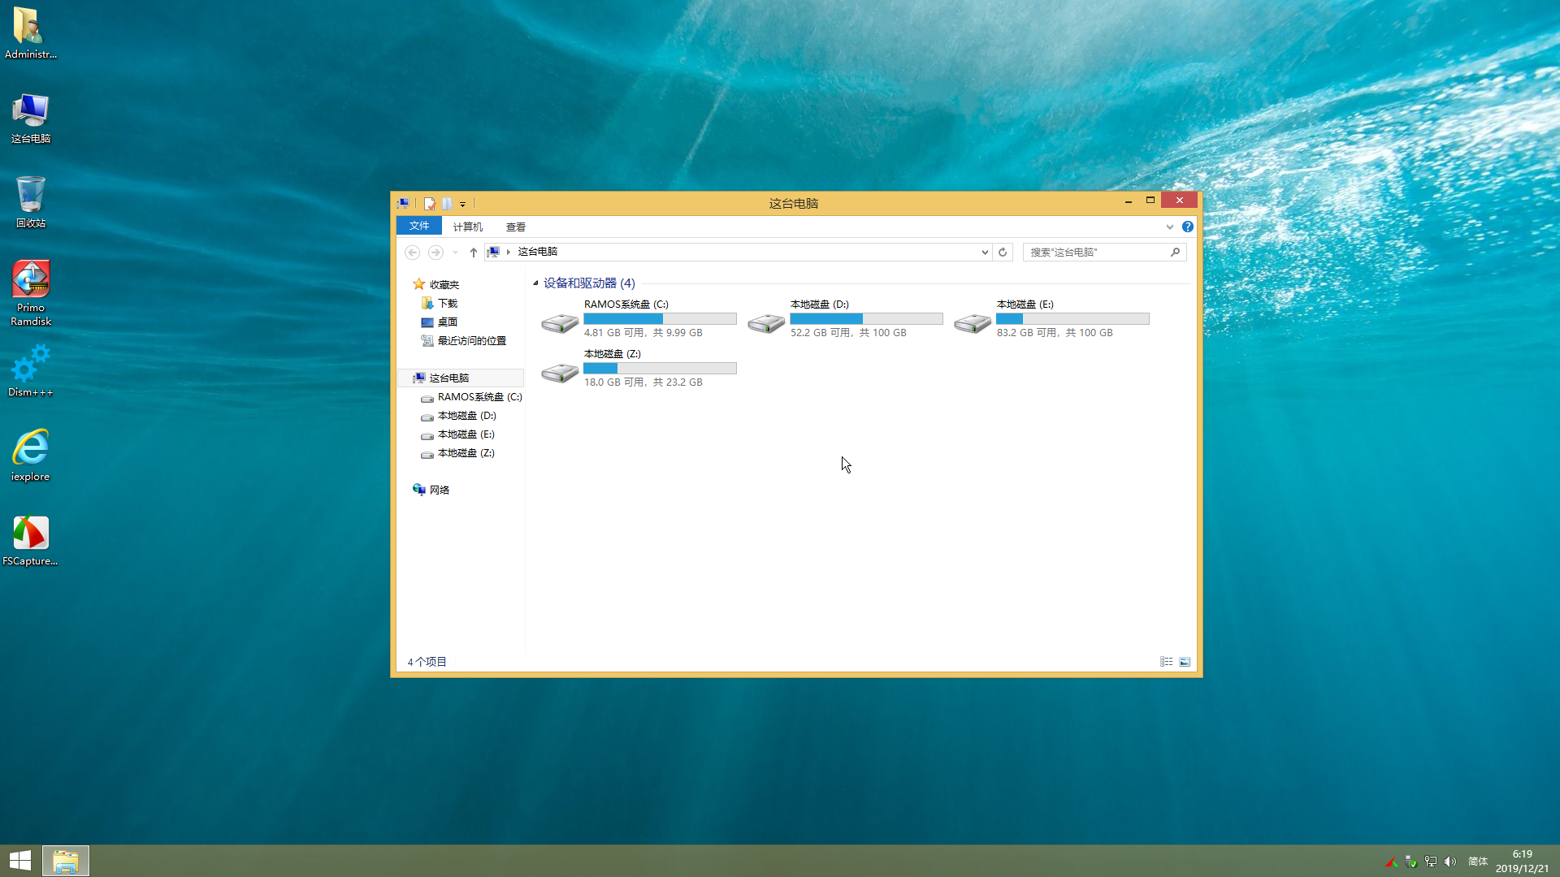Viewport: 1560px width, 877px height.
Task: Click the 4 个项目 status bar text
Action: [427, 663]
